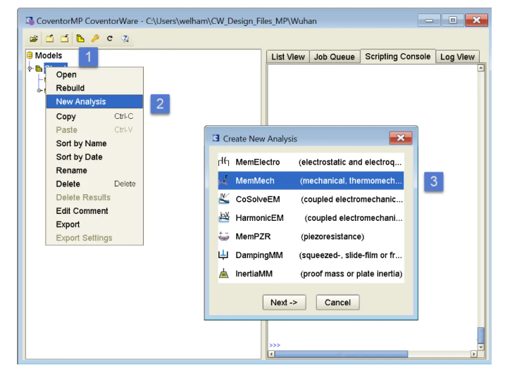Pick the DampingMM analysis icon
The height and width of the screenshot is (370, 510).
point(224,255)
